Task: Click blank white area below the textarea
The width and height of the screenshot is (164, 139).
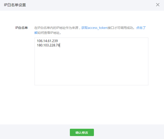Action: [91, 104]
